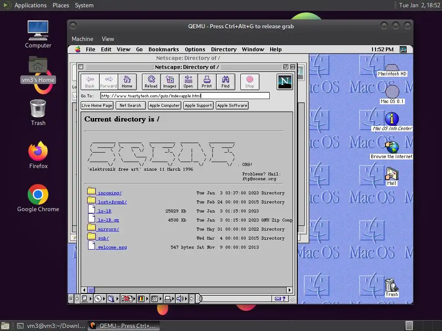Open the QEMU View menu
Screen dimensions: 442x331
click(x=108, y=39)
